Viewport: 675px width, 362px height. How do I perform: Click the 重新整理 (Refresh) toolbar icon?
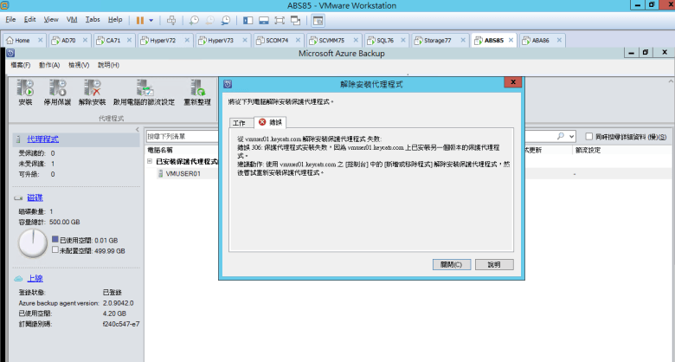197,87
